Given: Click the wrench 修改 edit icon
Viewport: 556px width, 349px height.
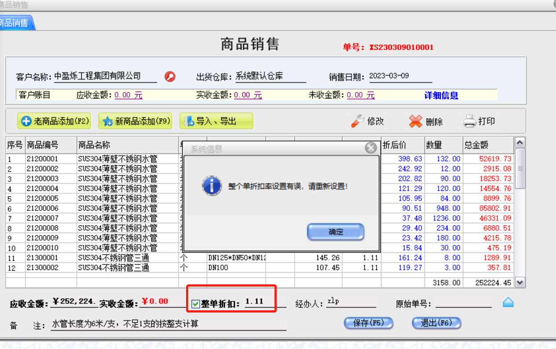Looking at the screenshot, I should pos(358,121).
